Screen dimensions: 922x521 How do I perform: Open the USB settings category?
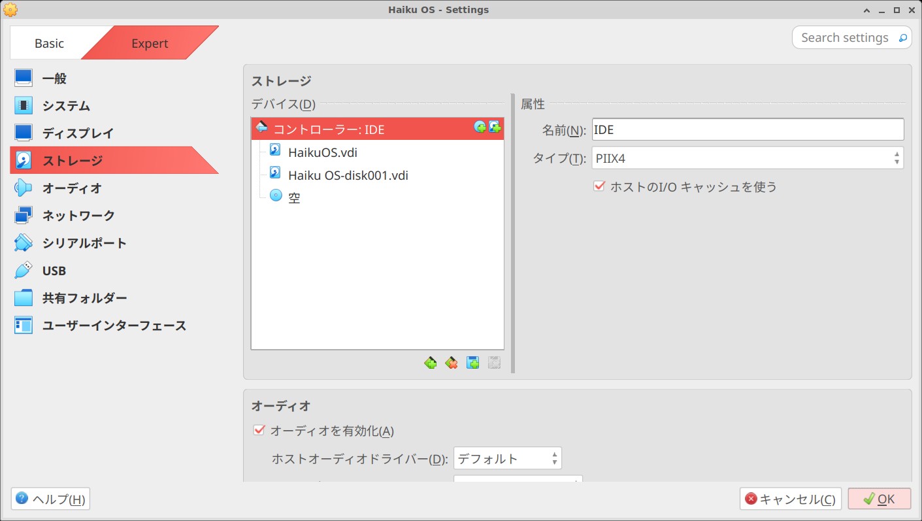pos(114,271)
